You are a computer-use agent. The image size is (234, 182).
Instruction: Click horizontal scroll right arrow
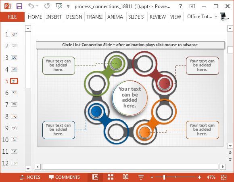pos(223,167)
